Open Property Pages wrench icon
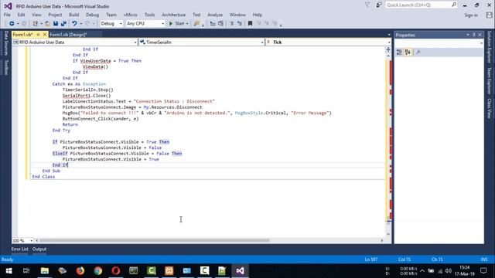This screenshot has height=278, width=495. [418, 53]
